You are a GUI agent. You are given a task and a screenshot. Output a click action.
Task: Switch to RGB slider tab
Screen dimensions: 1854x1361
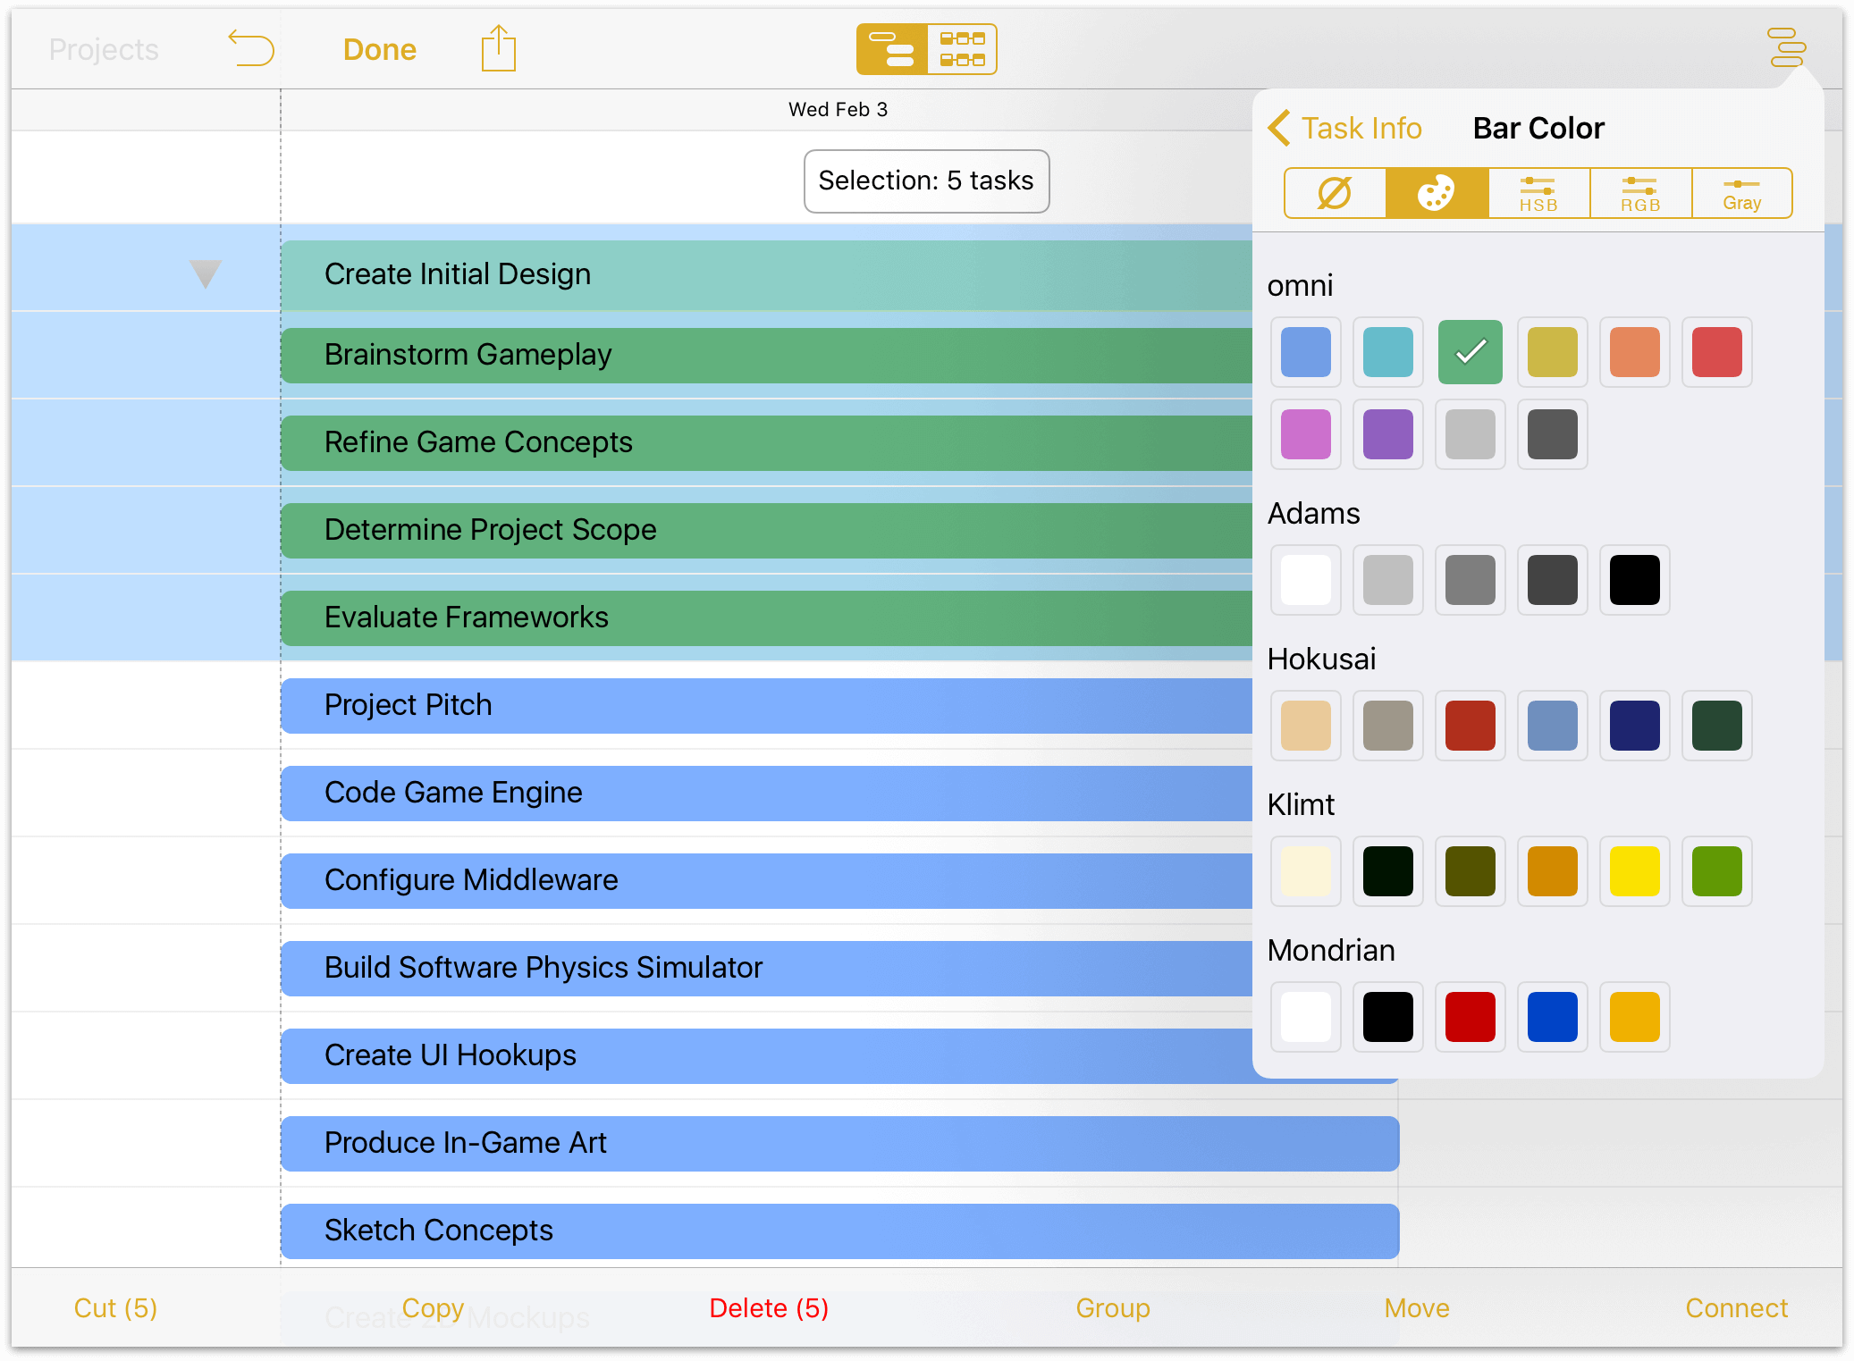[x=1640, y=193]
